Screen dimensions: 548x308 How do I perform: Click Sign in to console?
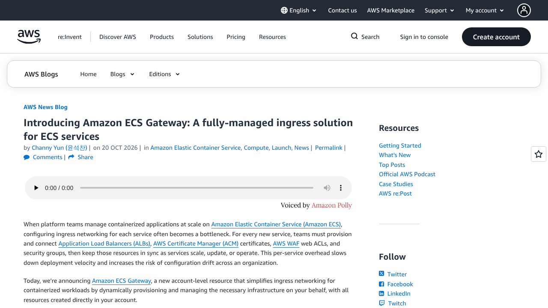(x=424, y=37)
